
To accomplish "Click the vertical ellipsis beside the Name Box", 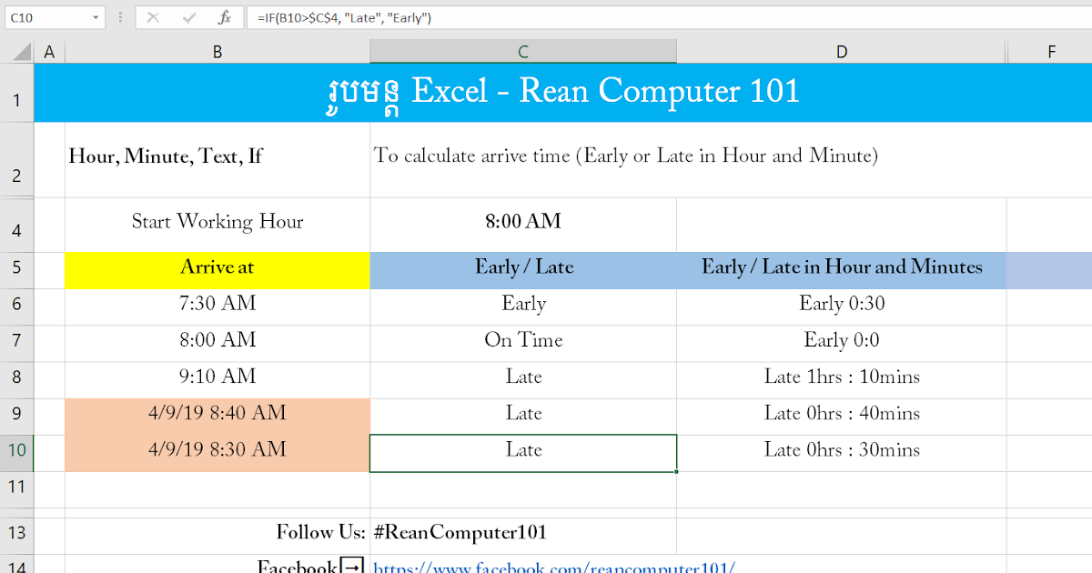I will pos(119,17).
